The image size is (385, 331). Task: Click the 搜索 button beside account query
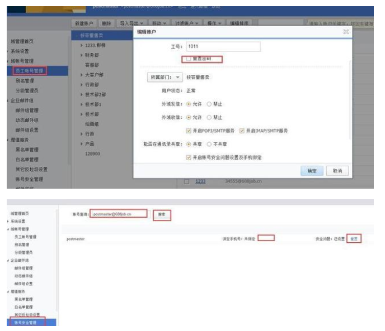pos(162,214)
